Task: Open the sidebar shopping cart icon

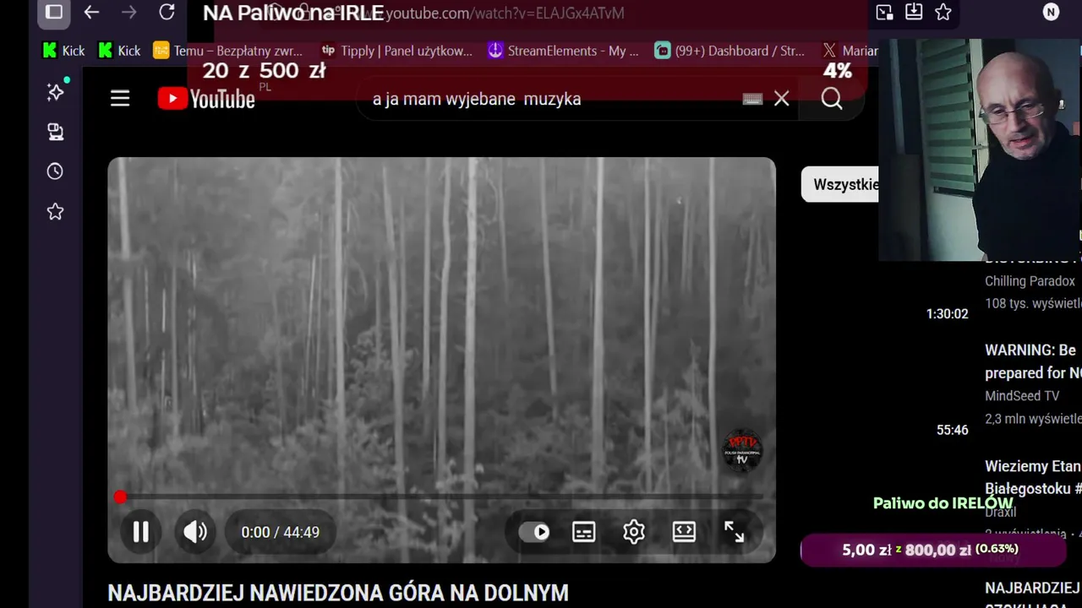Action: click(x=56, y=132)
